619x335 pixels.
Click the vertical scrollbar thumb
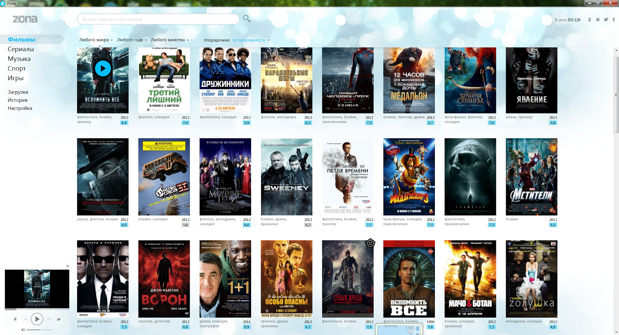pos(616,95)
